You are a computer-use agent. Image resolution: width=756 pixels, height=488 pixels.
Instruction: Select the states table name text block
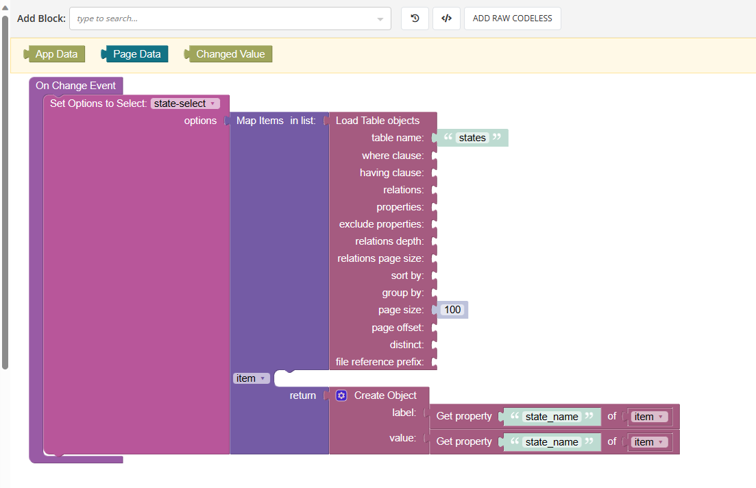click(471, 137)
